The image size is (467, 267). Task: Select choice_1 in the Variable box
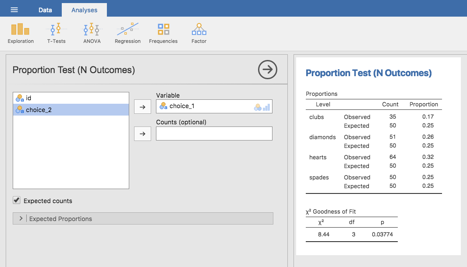click(214, 106)
